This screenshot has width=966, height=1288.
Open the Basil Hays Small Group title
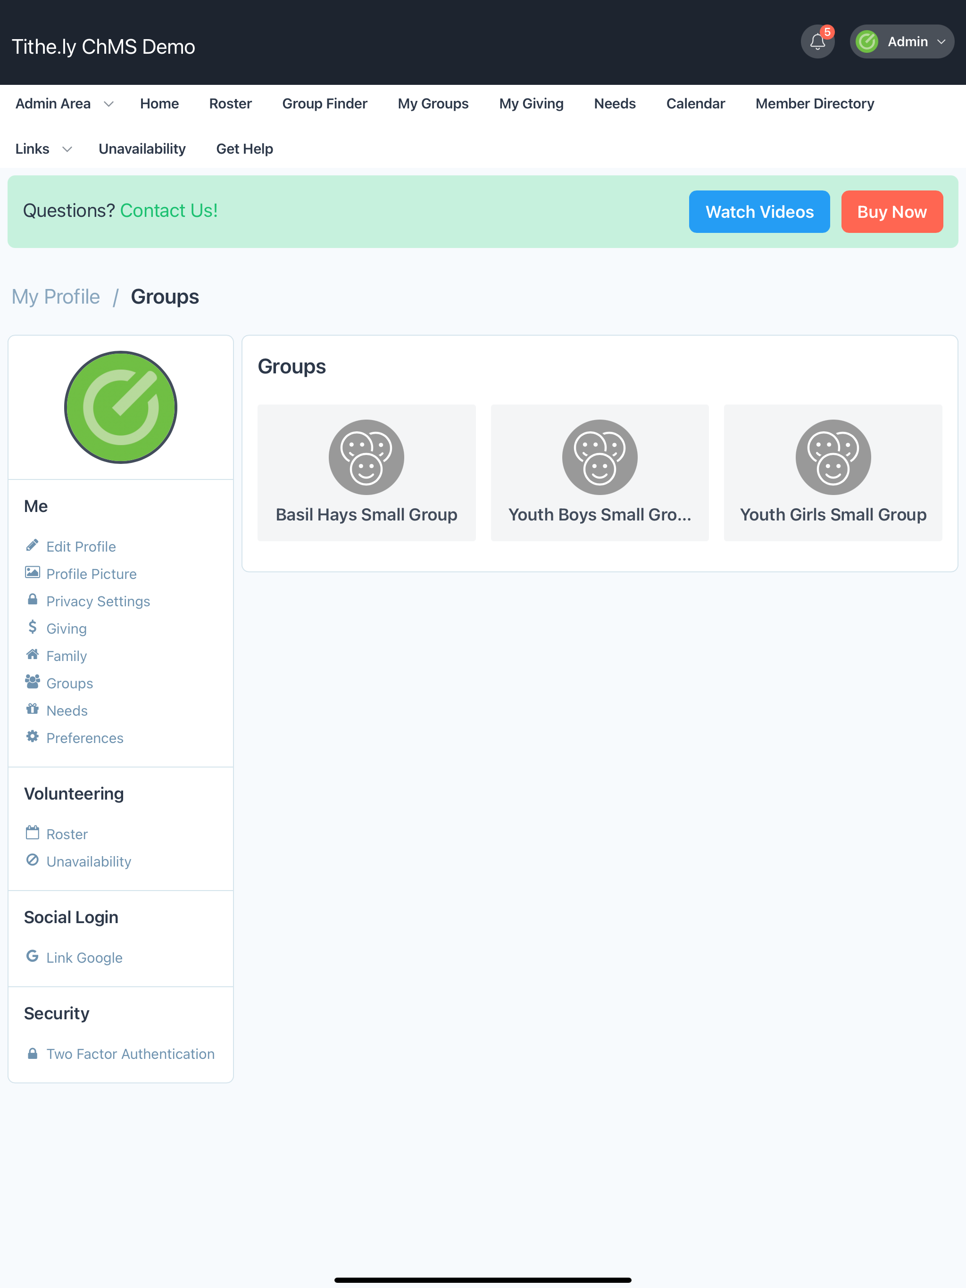(x=366, y=515)
